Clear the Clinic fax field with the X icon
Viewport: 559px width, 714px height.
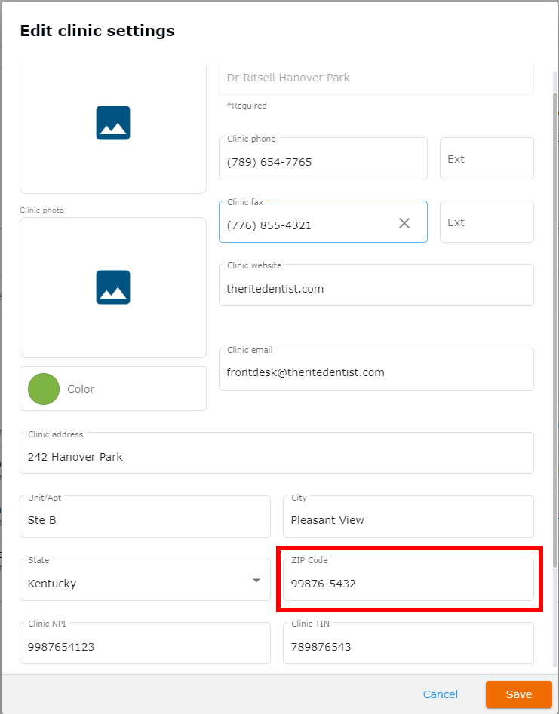click(x=404, y=223)
